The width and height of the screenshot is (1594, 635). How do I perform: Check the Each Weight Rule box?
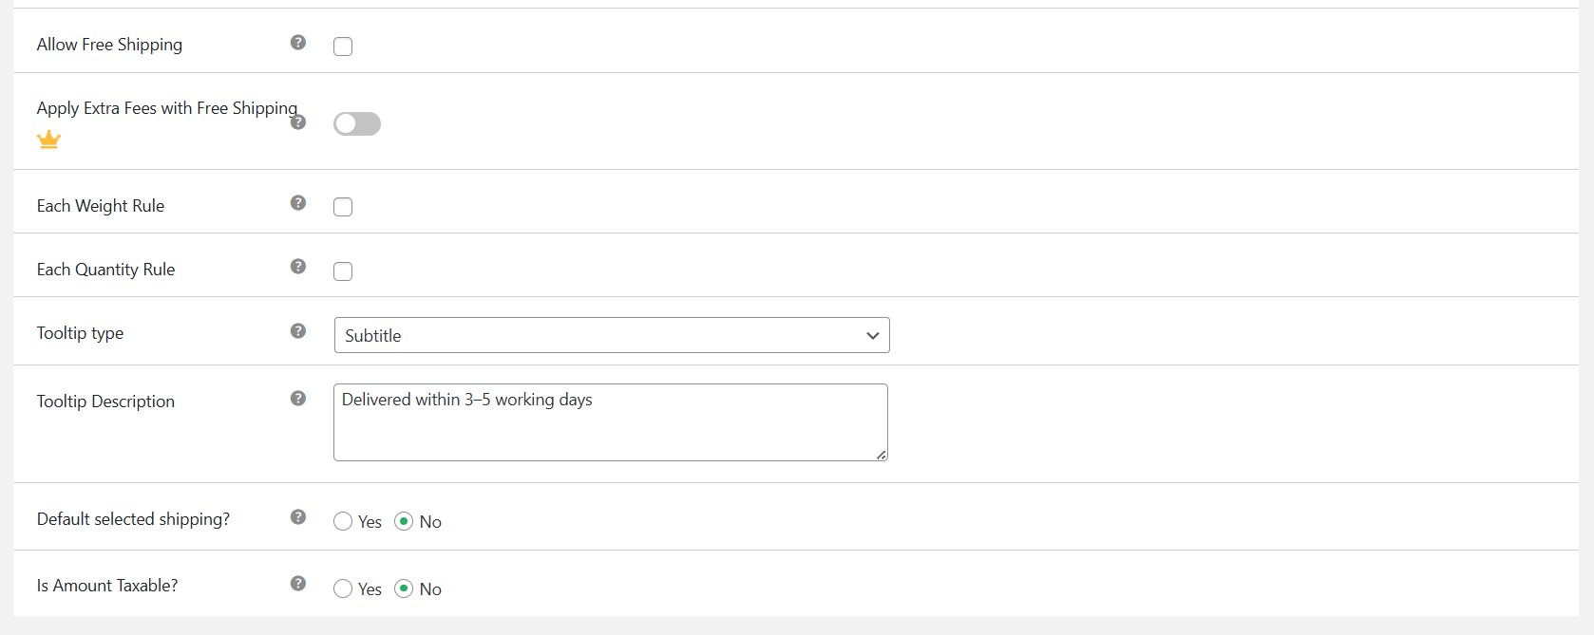[x=342, y=206]
